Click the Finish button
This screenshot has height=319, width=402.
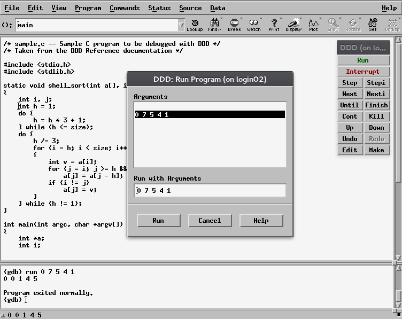376,105
